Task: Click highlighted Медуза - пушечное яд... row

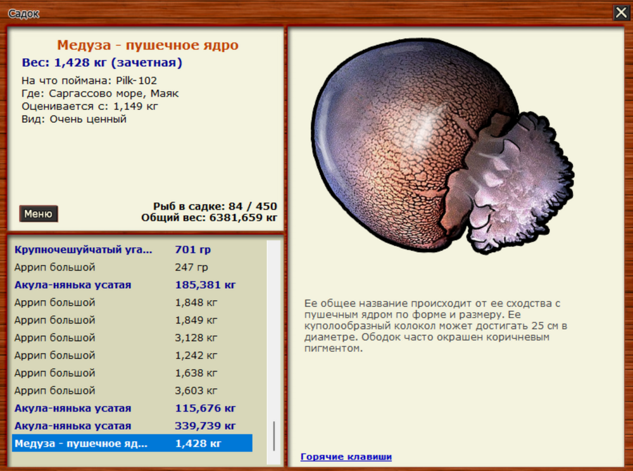Action: click(x=132, y=444)
